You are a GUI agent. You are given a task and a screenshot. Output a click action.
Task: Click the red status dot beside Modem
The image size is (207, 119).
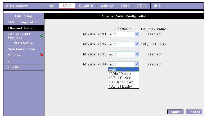42,55
